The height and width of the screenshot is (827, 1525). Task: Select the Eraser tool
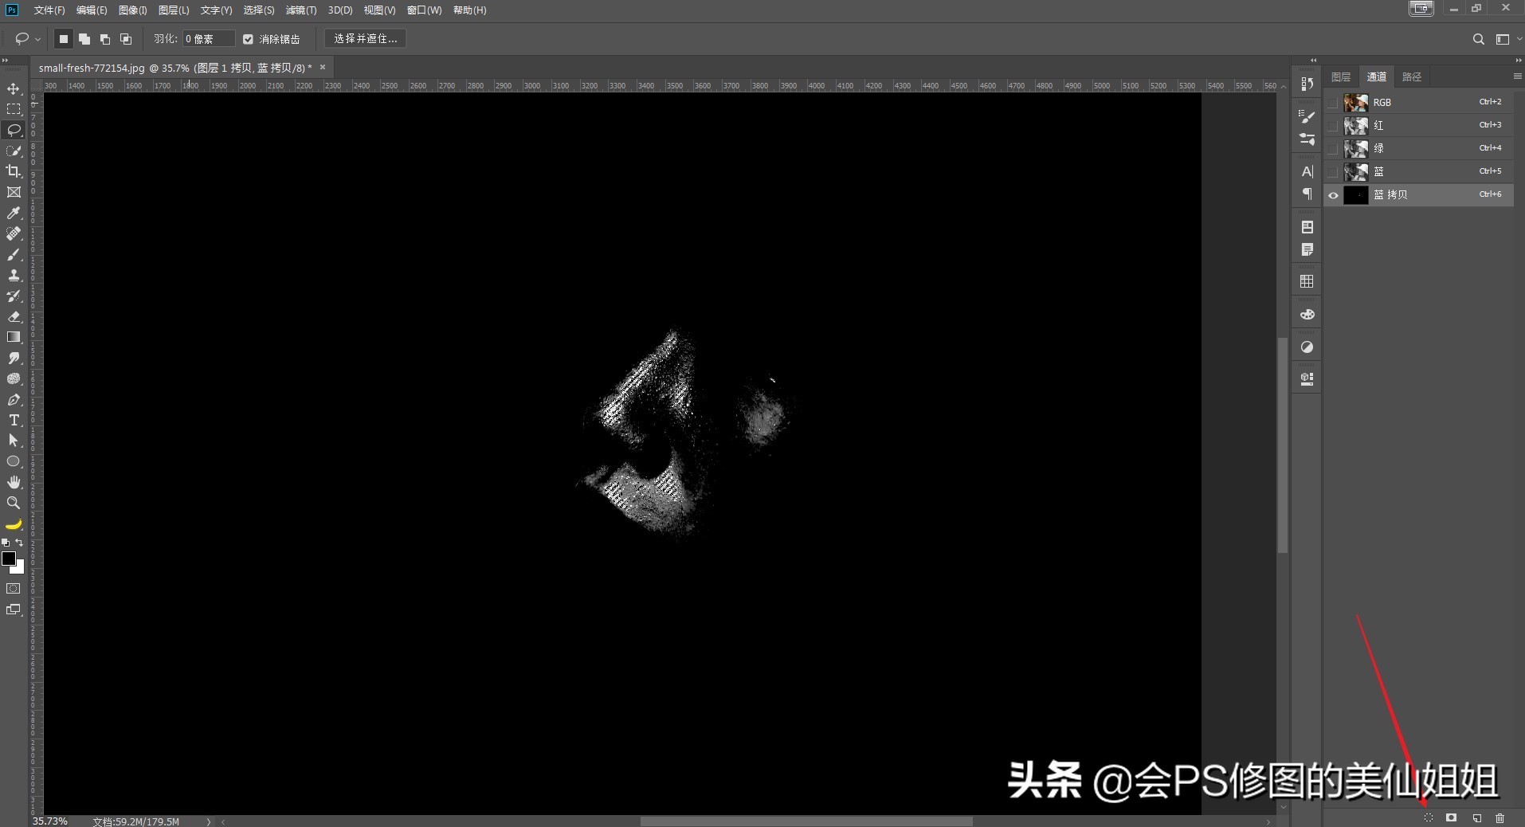[14, 317]
